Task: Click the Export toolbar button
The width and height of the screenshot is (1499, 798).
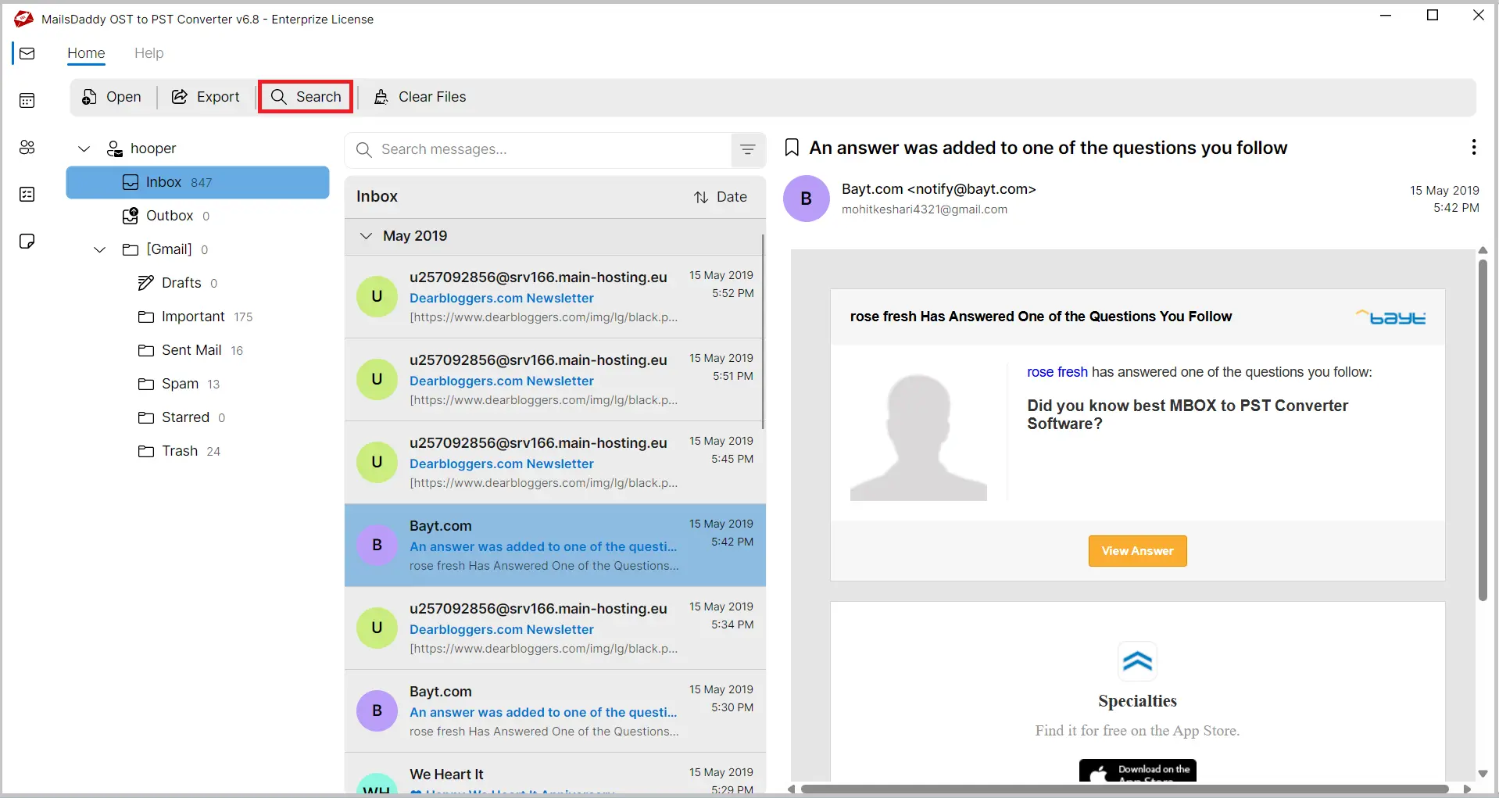Action: click(x=206, y=97)
